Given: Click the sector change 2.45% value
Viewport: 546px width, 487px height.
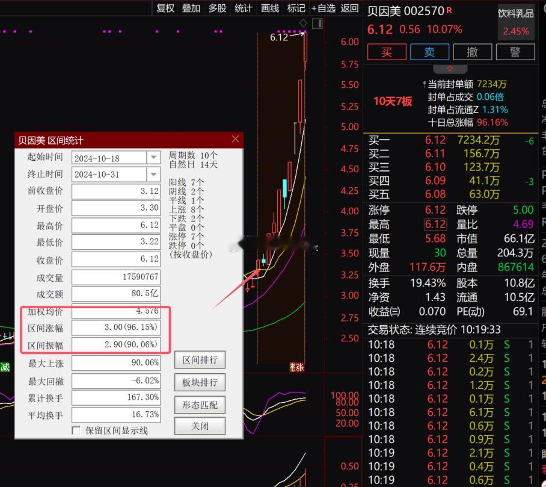Looking at the screenshot, I should click(516, 31).
